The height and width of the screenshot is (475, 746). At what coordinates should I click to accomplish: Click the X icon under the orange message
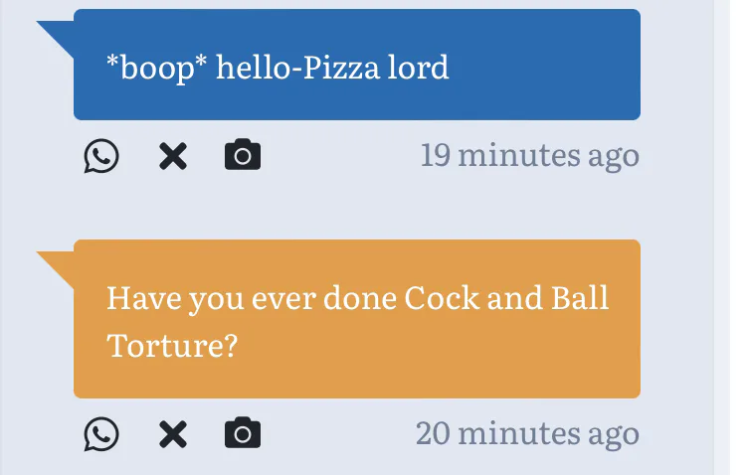point(173,433)
